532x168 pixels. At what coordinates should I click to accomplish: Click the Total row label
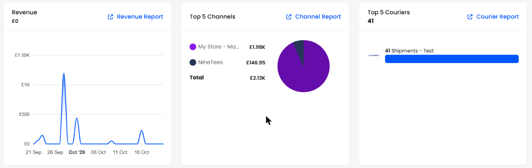pyautogui.click(x=197, y=77)
